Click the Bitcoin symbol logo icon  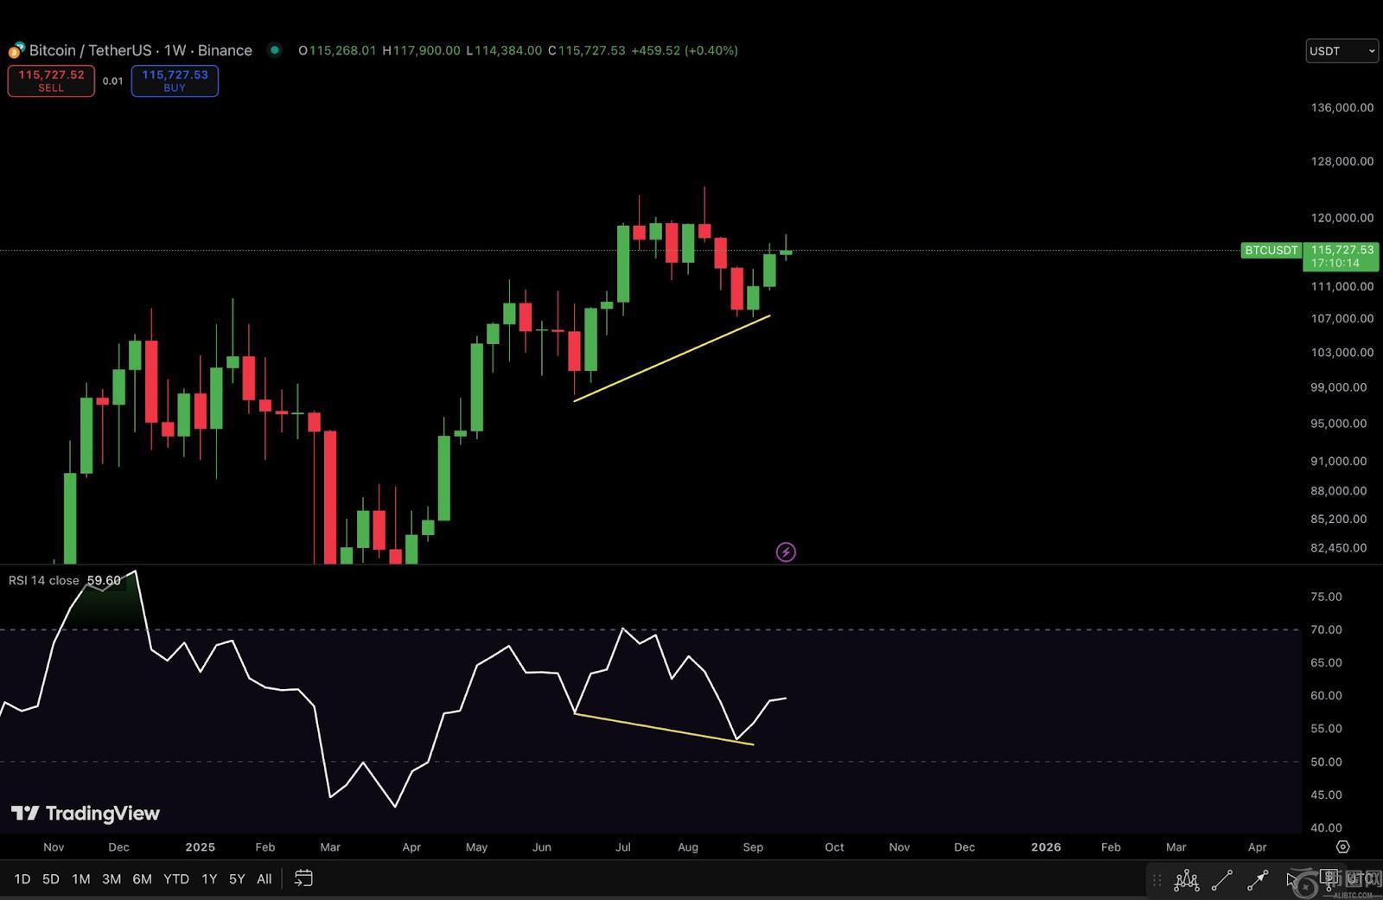(16, 50)
